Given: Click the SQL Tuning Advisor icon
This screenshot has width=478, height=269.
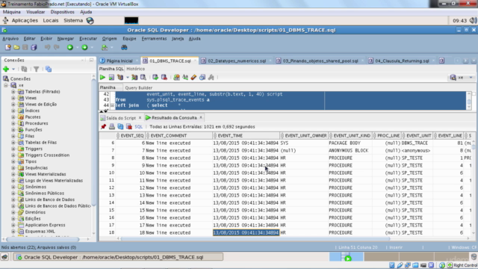Looking at the screenshot, I should [143, 78].
